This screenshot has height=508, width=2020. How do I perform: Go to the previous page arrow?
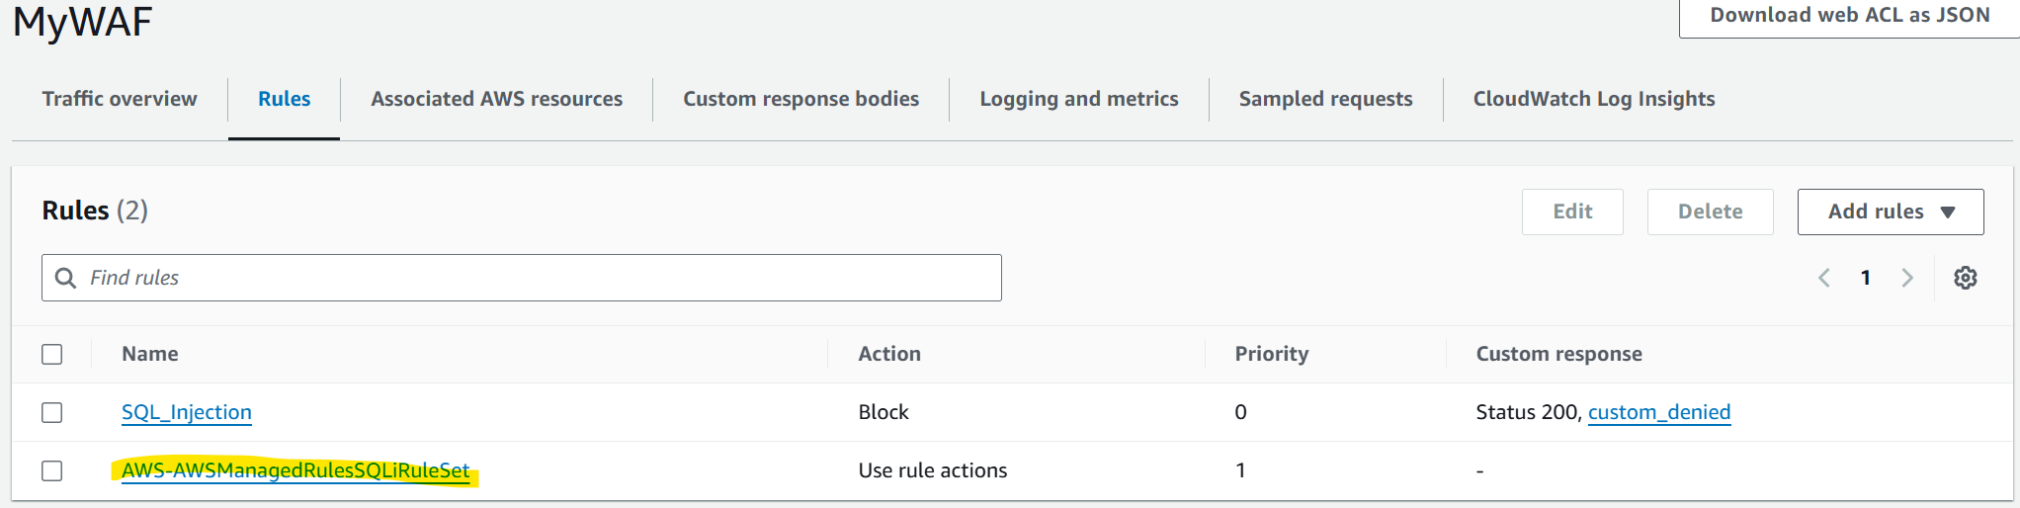pos(1824,278)
